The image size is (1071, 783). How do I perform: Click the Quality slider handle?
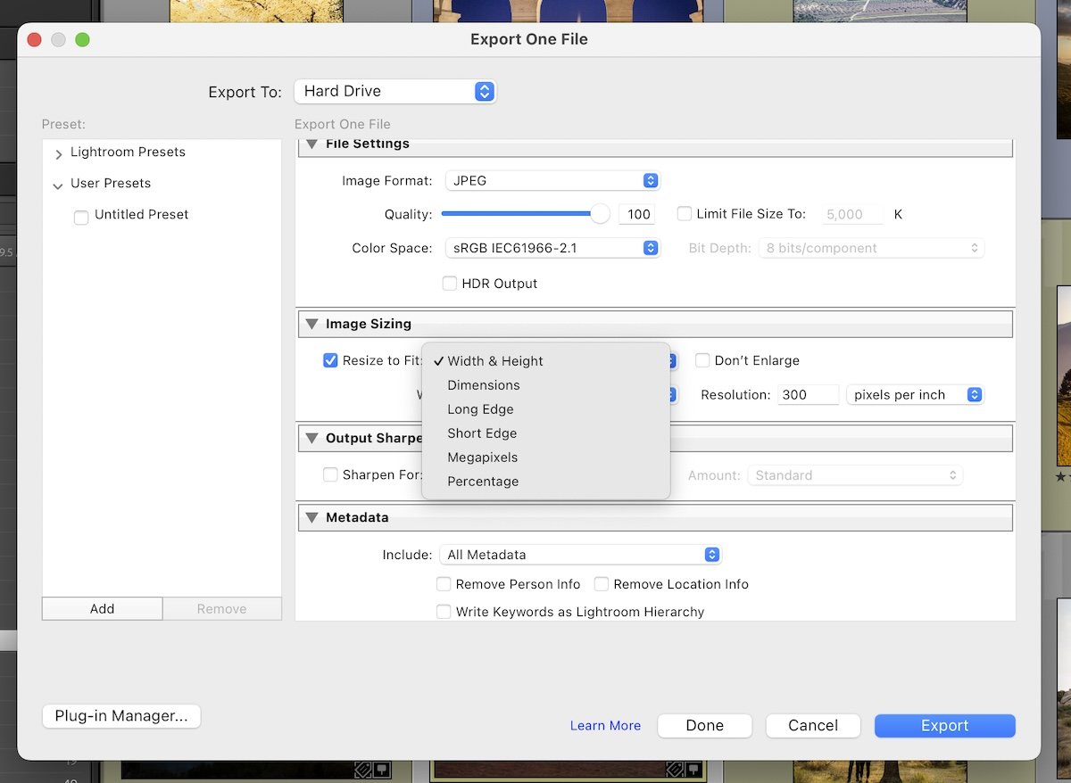tap(600, 213)
